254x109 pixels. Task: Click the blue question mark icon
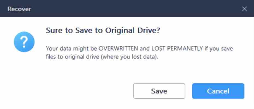tap(24, 42)
